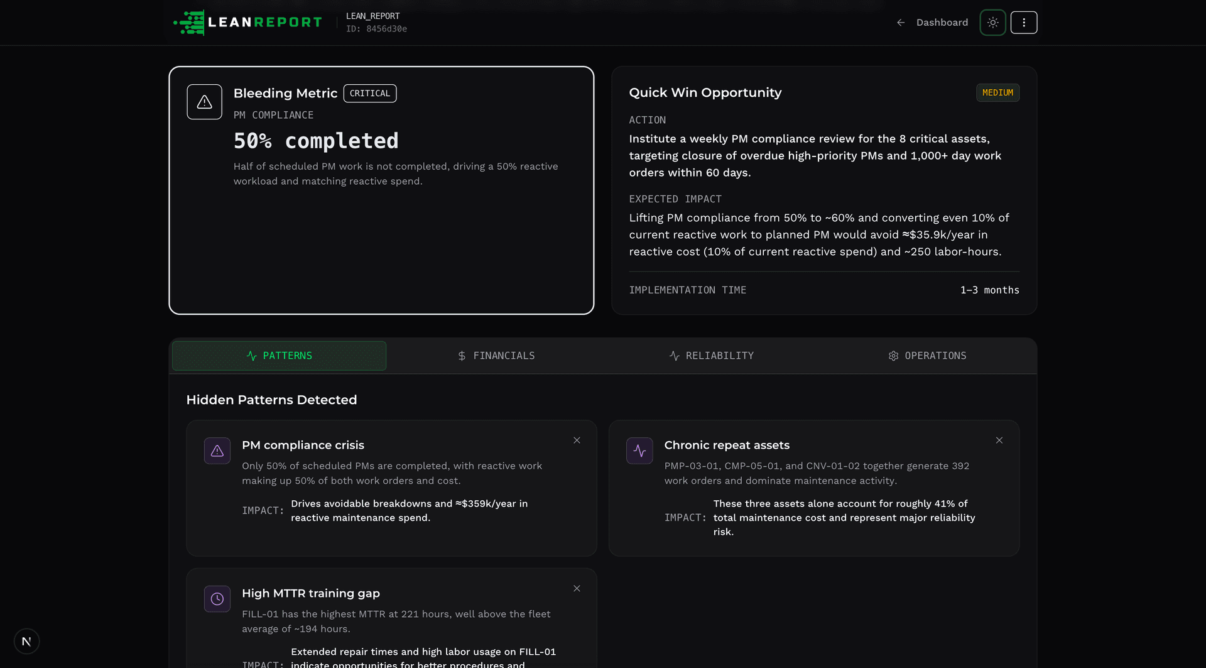Open the Financials tab

click(x=496, y=356)
